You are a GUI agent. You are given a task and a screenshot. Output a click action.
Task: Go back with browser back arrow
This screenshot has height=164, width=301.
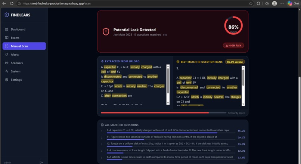coord(4,3)
